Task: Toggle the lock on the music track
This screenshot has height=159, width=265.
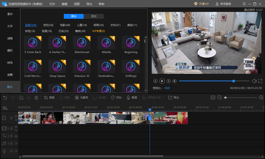Action: (12, 143)
